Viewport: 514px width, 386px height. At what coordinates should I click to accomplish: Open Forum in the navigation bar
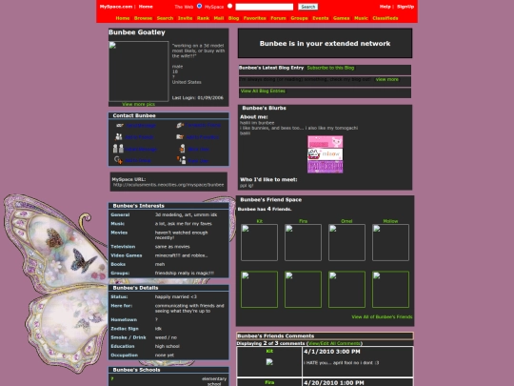278,18
